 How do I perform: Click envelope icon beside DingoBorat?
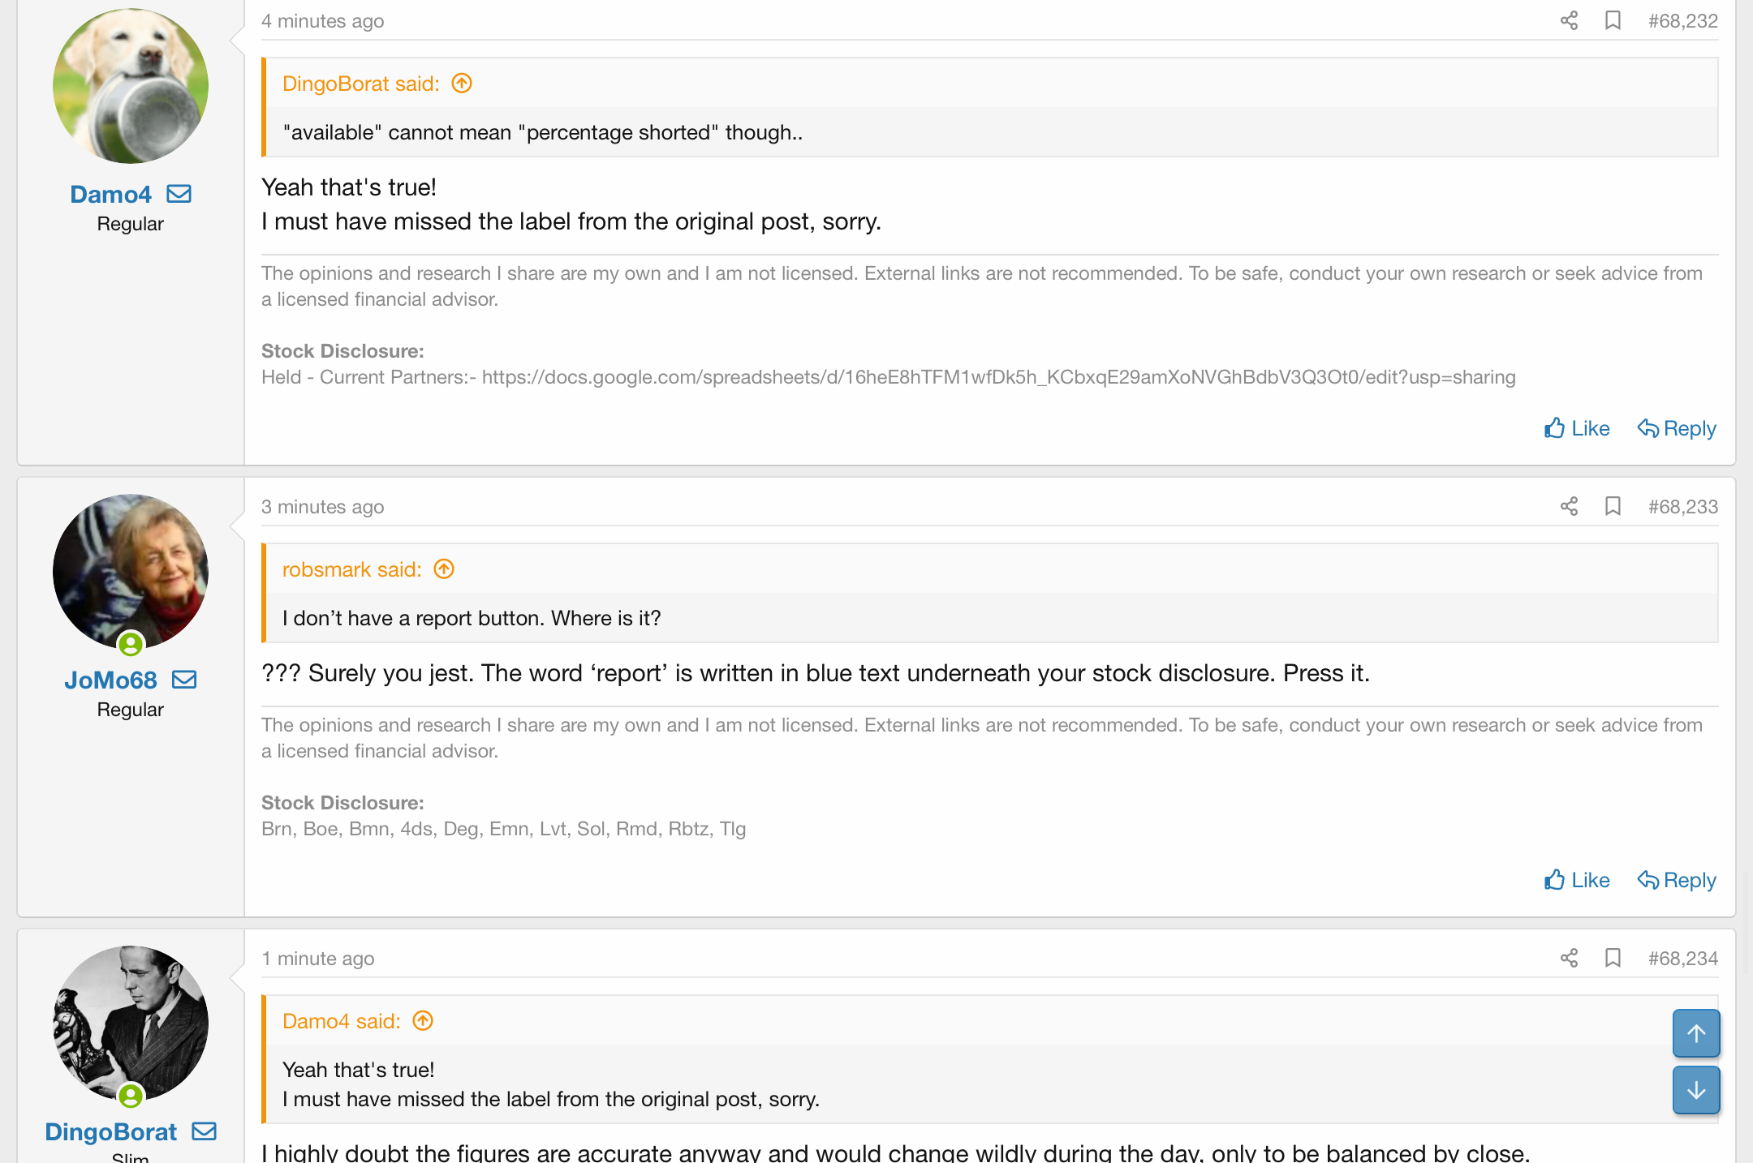[x=204, y=1131]
